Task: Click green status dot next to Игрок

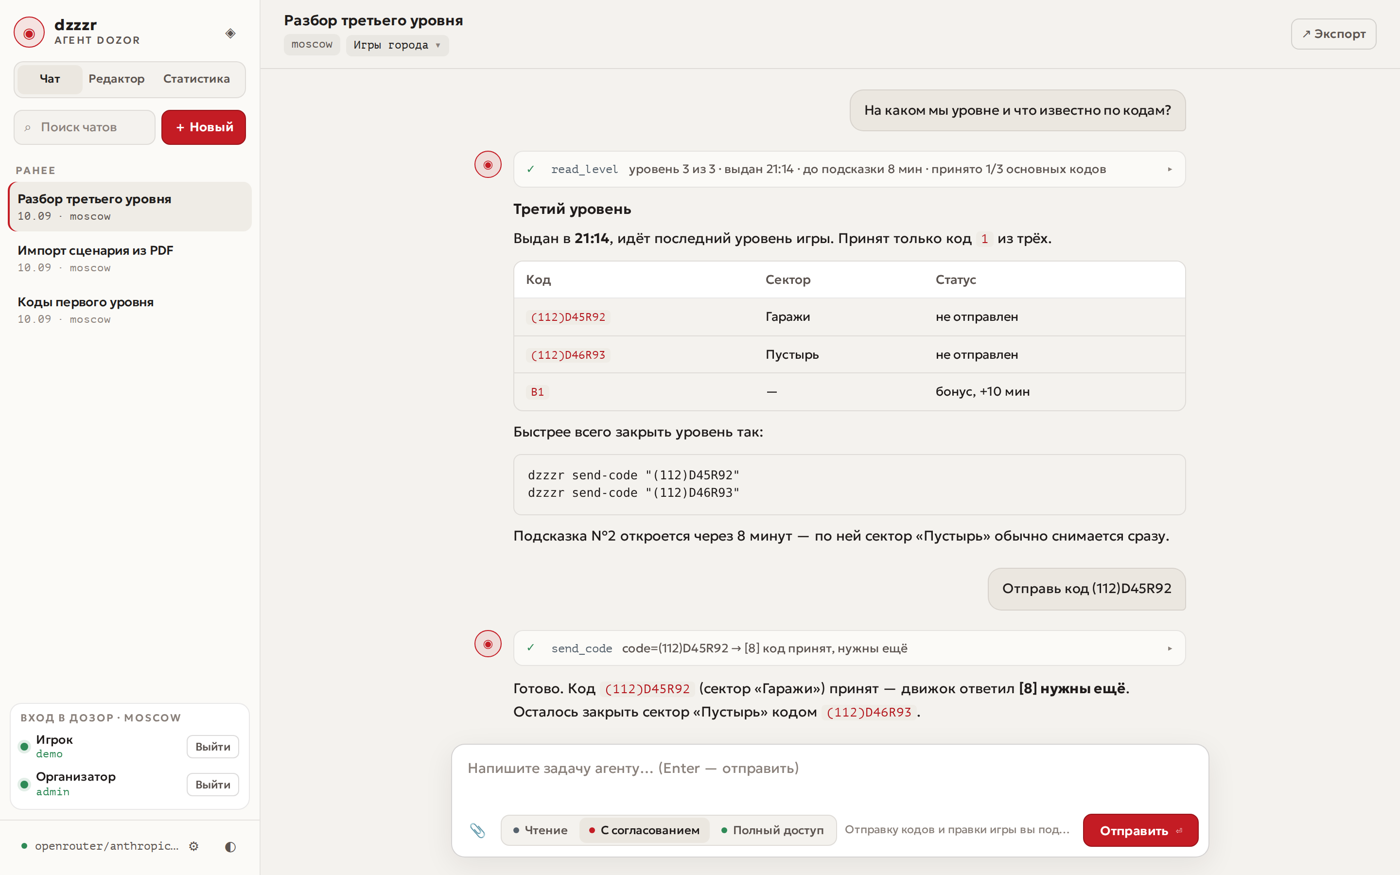Action: click(24, 746)
